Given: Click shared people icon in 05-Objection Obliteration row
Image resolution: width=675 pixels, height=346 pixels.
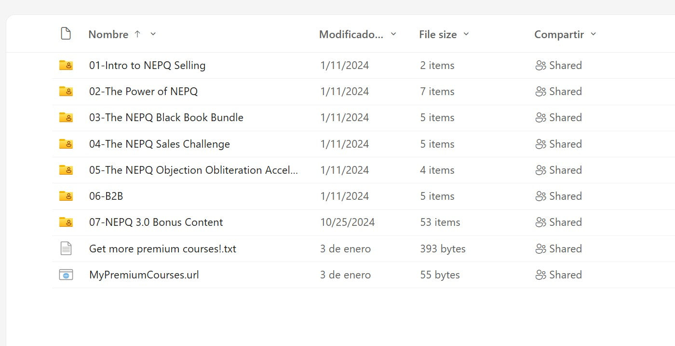Looking at the screenshot, I should [540, 170].
